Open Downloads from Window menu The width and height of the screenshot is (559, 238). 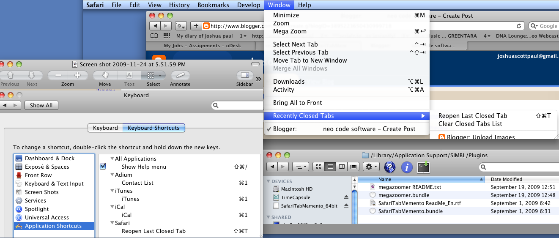pos(347,82)
